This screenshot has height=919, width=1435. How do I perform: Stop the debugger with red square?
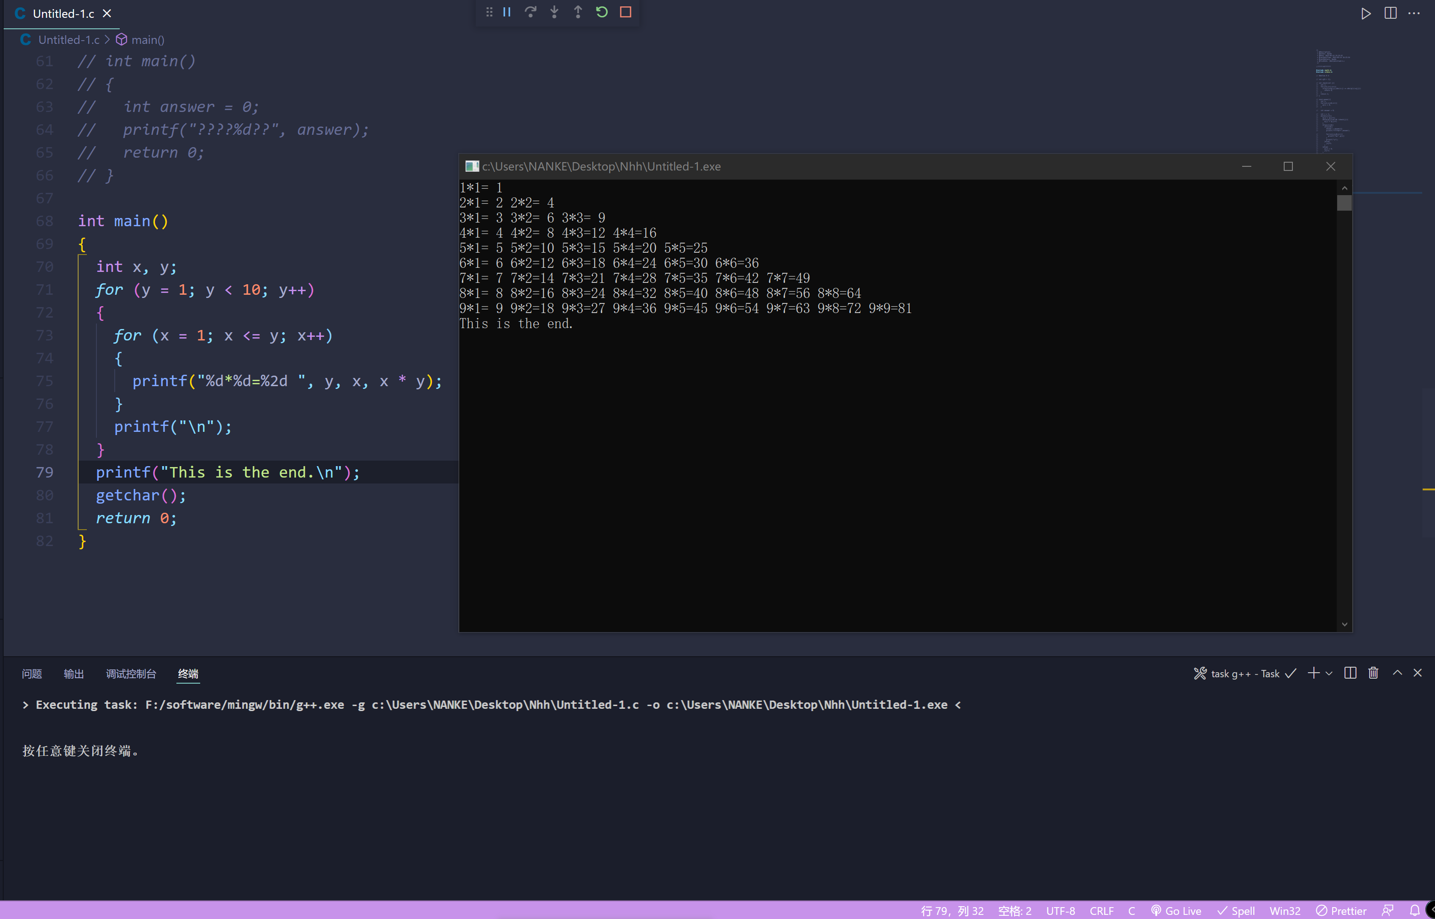coord(625,12)
